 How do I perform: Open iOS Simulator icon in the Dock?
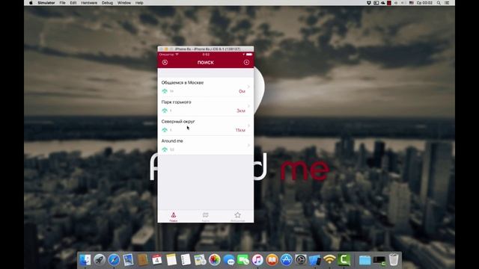coord(315,260)
